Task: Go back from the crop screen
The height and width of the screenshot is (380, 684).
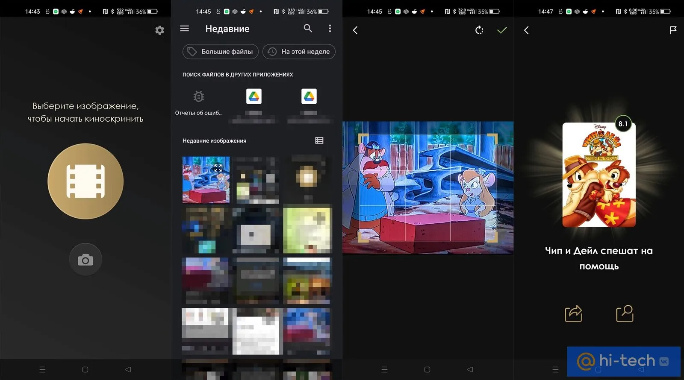Action: coord(355,30)
